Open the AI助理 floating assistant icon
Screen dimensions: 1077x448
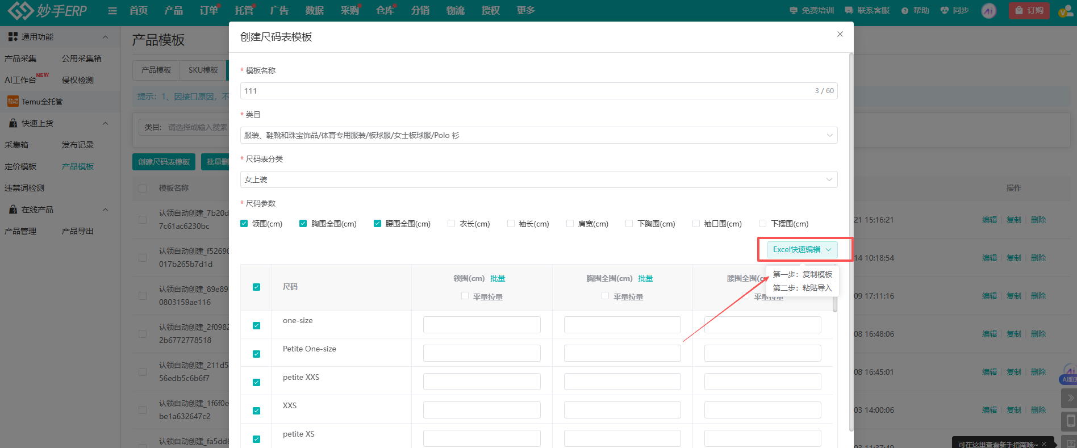1069,374
